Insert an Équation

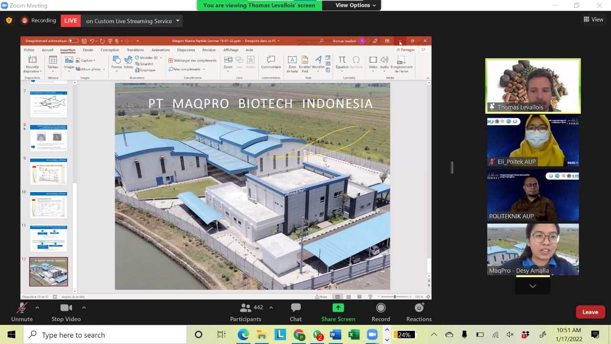coord(342,63)
